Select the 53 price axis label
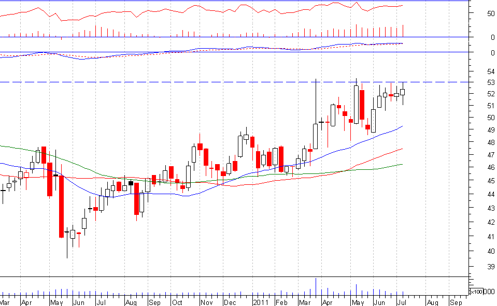This screenshot has height=306, width=497. point(491,83)
